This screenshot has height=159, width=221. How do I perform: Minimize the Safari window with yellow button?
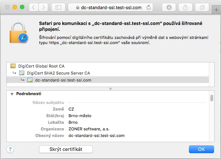tap(15, 7)
